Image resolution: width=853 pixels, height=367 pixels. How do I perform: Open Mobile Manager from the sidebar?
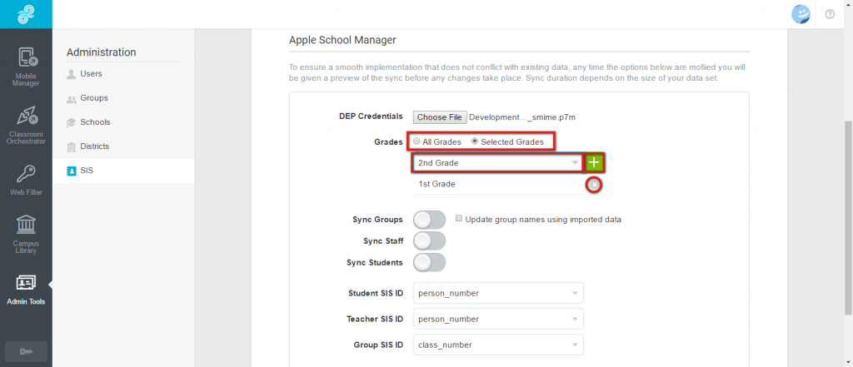pyautogui.click(x=26, y=67)
